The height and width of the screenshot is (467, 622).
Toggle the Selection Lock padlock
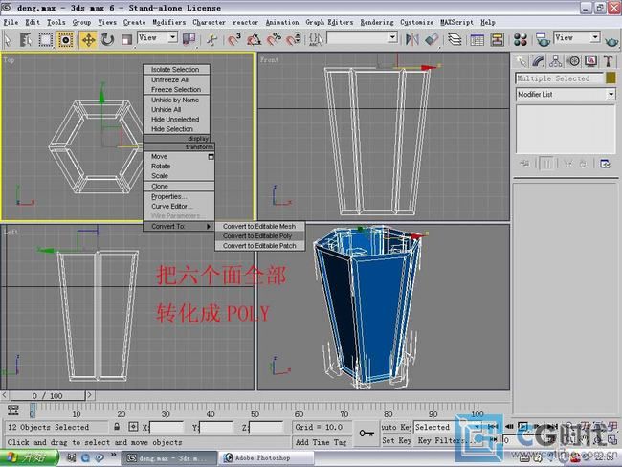117,427
